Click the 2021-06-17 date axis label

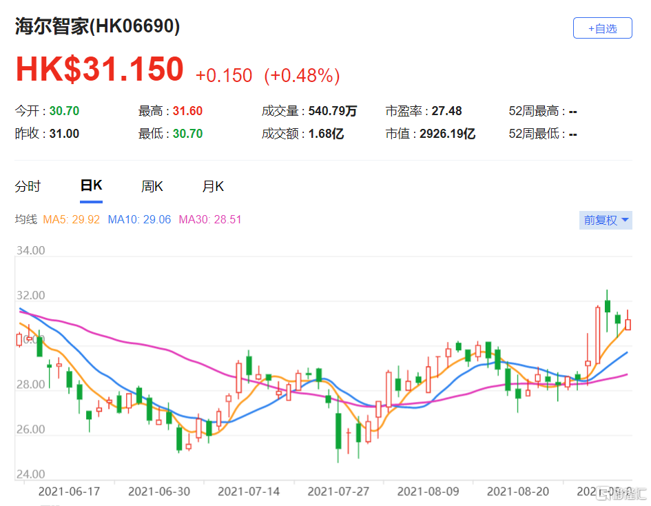69,492
